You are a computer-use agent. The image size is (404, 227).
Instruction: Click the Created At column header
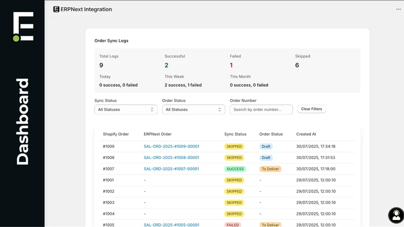click(306, 134)
